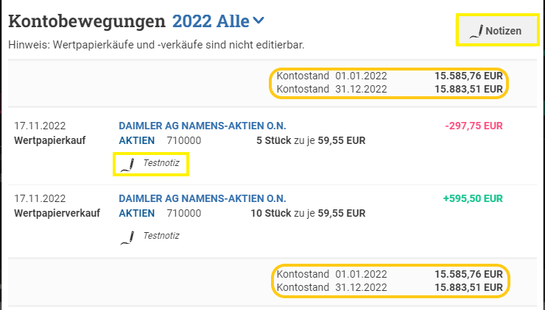Click the AKTIEN link in sale row
The image size is (545, 310).
pos(136,213)
